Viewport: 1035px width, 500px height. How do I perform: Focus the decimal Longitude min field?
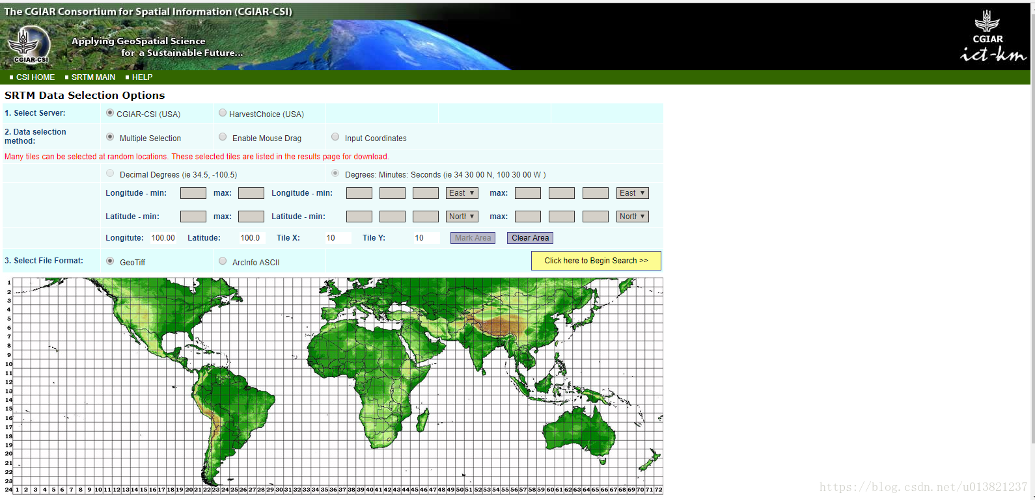coord(193,193)
